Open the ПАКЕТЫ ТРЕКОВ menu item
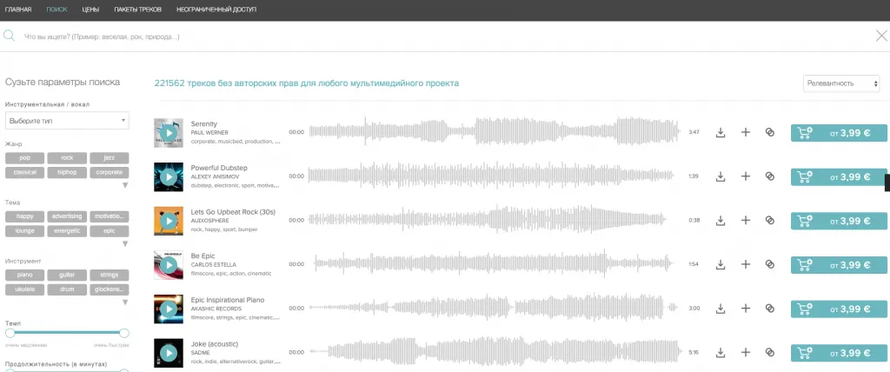Screen dimensions: 890x372 137,10
